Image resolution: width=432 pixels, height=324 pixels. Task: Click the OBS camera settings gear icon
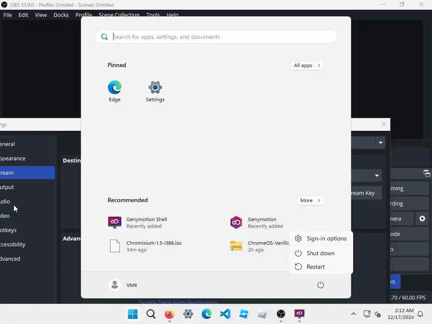tap(422, 219)
